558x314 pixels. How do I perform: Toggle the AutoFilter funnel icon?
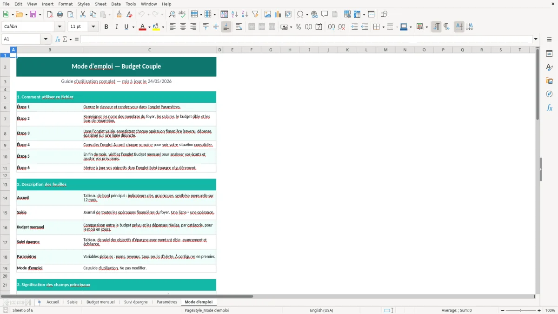pos(255,14)
